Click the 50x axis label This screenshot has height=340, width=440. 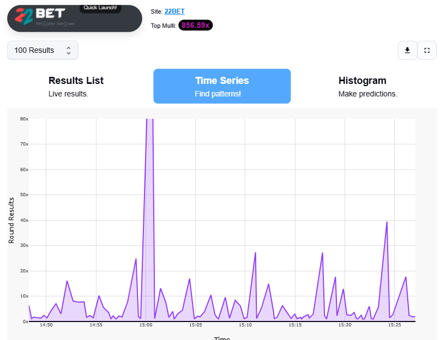pos(24,195)
